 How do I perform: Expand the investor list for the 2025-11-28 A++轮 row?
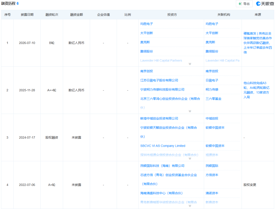click(x=190, y=111)
